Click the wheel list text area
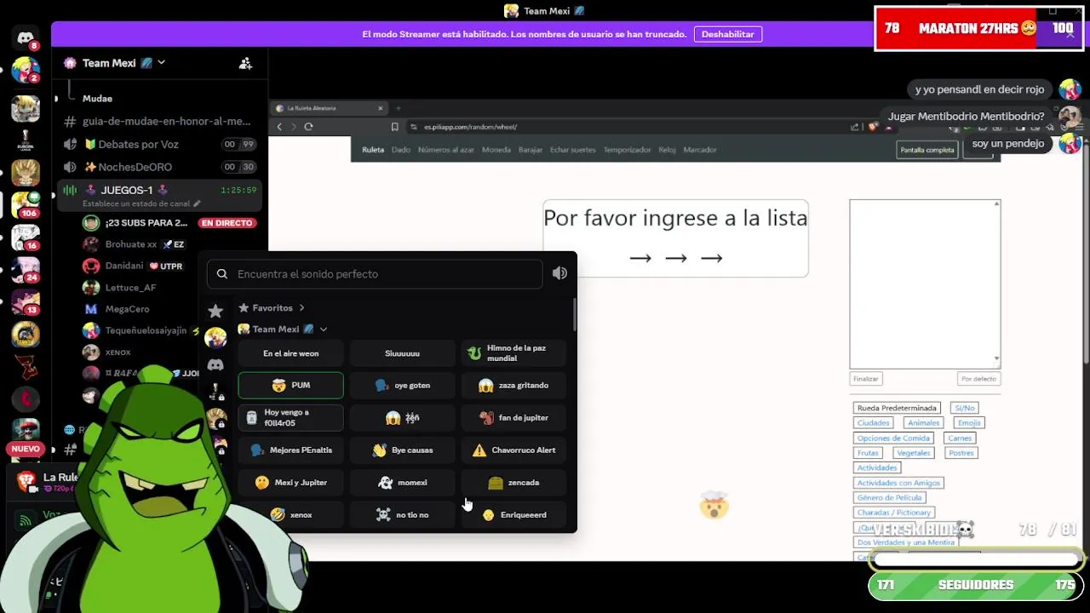Viewport: 1090px width, 613px height. (x=925, y=284)
